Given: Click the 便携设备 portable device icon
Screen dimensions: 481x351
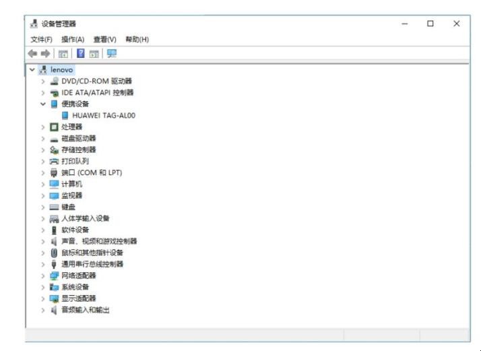Looking at the screenshot, I should coord(54,104).
